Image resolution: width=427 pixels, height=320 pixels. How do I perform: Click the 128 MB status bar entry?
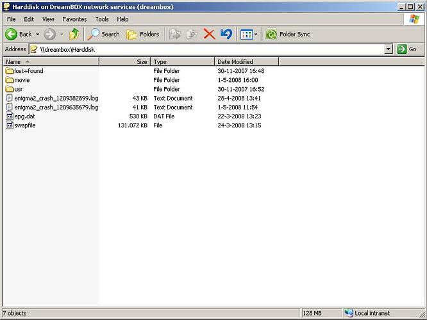click(312, 313)
